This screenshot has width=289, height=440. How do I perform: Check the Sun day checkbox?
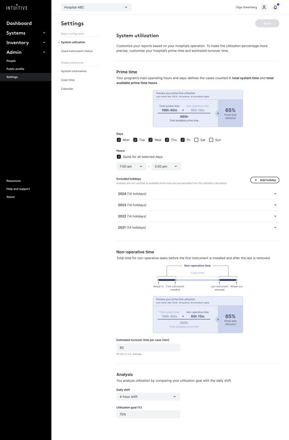211,140
